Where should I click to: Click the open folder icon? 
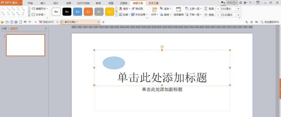click(3, 22)
